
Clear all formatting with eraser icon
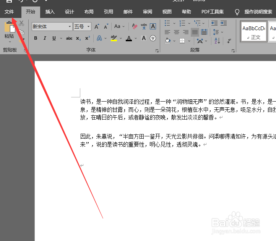pyautogui.click(x=135, y=27)
